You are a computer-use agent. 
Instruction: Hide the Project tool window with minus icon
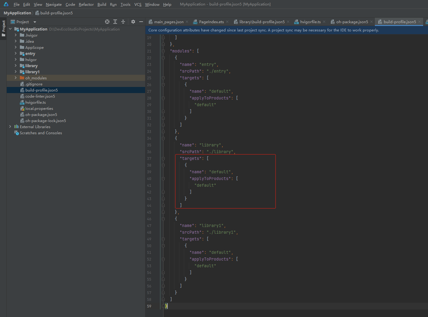tap(141, 22)
